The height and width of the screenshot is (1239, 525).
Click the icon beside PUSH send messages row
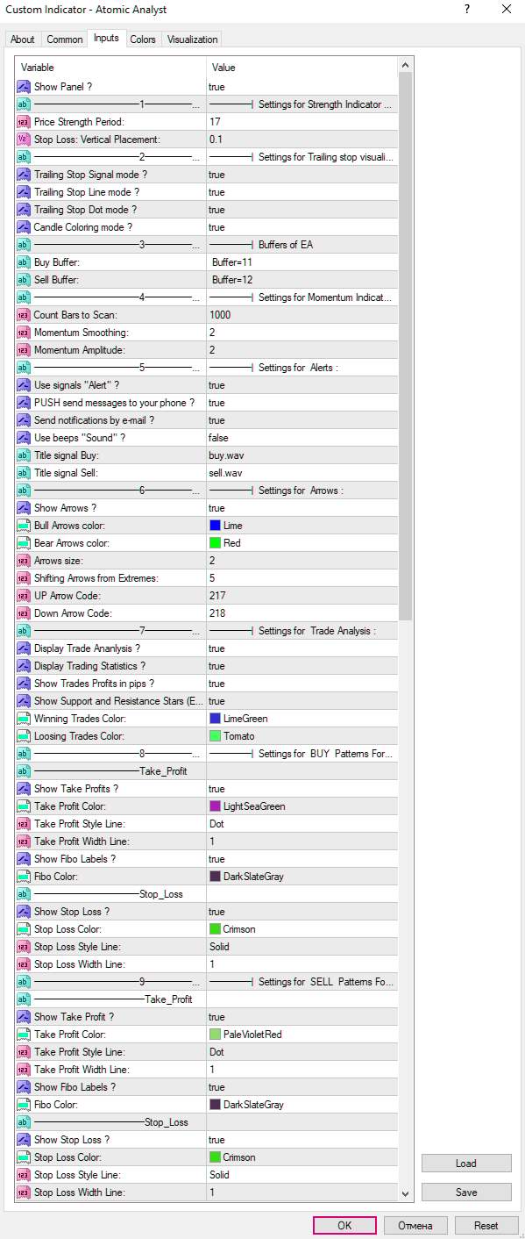(x=24, y=403)
